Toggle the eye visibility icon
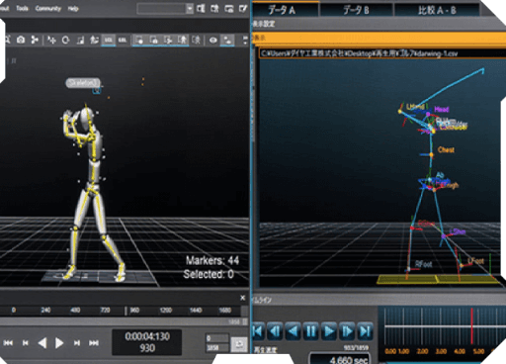 point(213,40)
